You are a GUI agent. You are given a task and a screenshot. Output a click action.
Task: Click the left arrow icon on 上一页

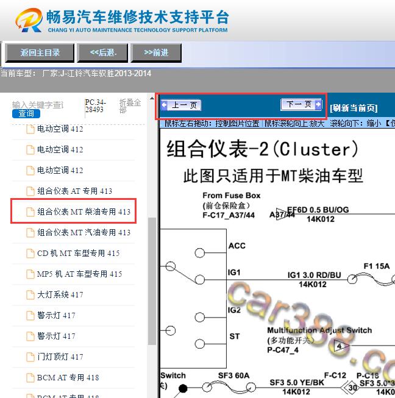tap(164, 105)
